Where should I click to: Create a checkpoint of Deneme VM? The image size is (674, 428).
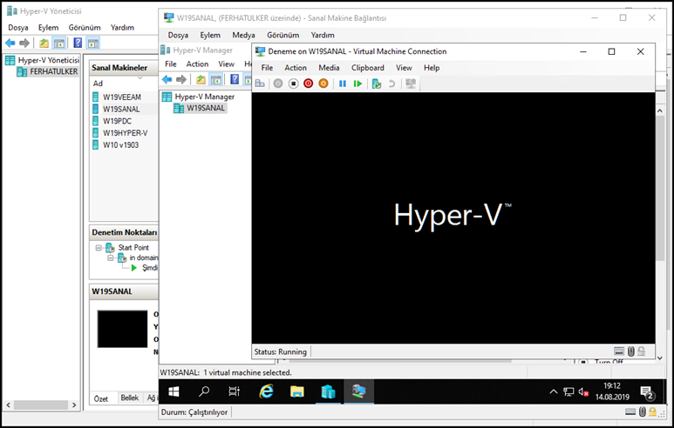pyautogui.click(x=377, y=84)
